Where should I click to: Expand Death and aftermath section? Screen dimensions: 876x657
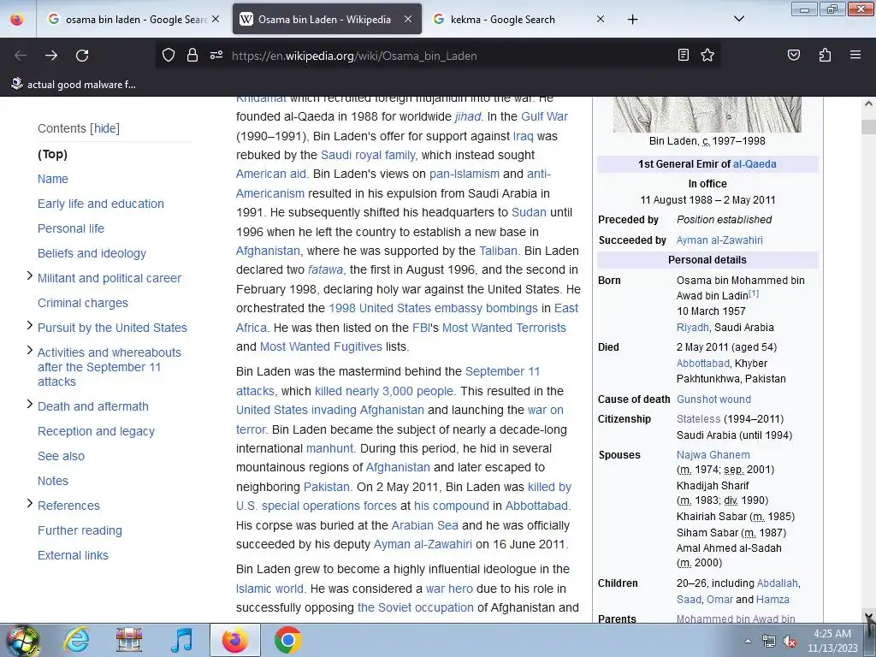[30, 405]
